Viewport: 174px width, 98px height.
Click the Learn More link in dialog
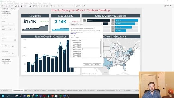pos(73,33)
